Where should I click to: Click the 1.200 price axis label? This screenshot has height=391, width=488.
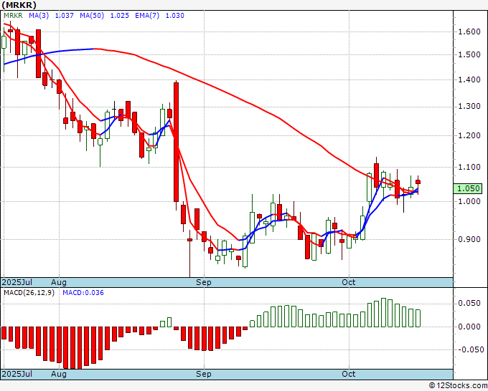point(469,135)
